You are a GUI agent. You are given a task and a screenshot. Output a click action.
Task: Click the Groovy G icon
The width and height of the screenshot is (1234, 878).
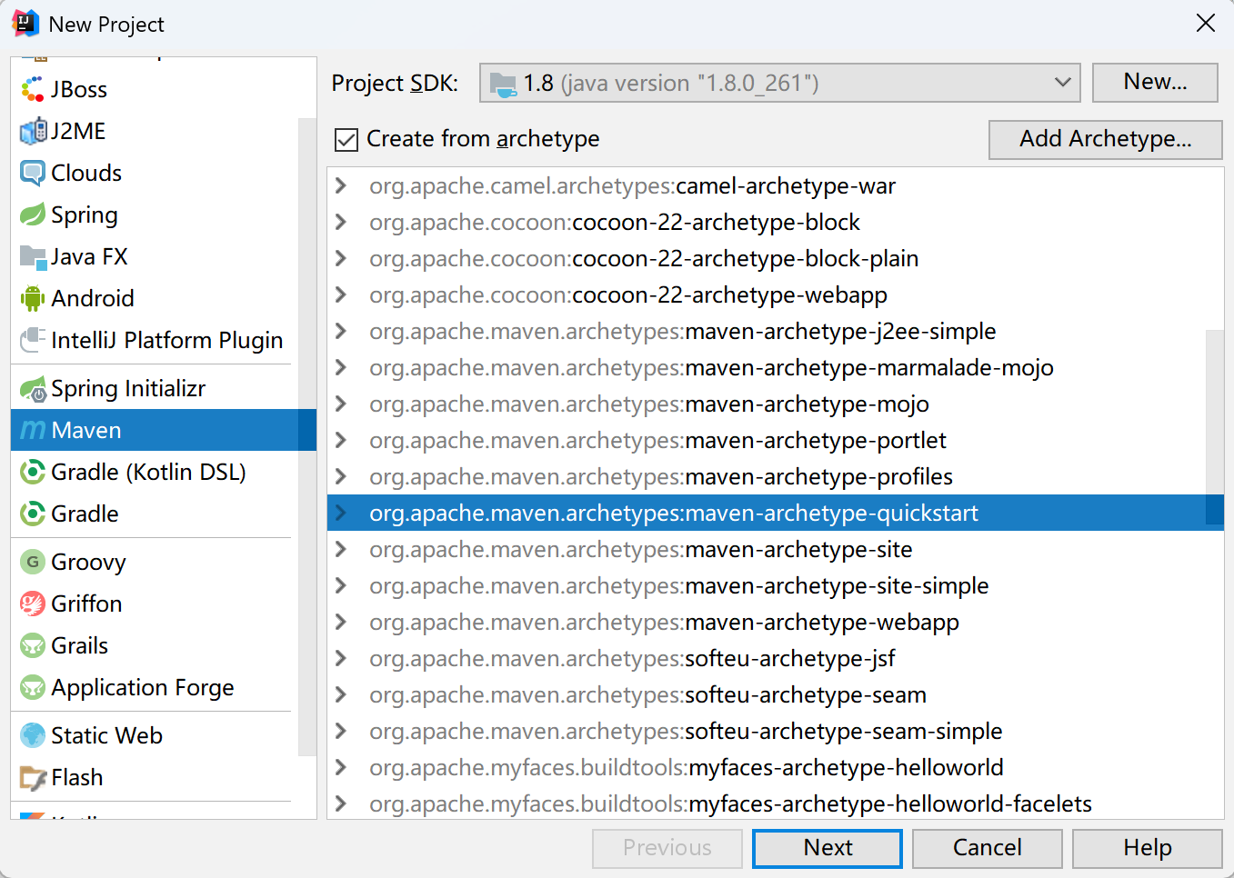coord(33,562)
